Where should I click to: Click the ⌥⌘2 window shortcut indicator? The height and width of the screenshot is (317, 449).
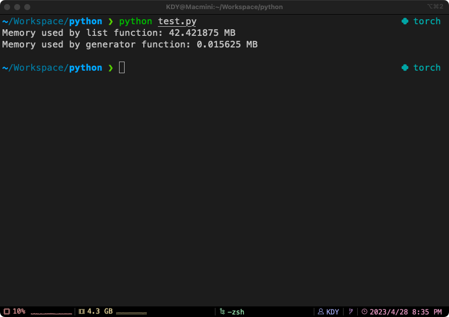tap(435, 6)
